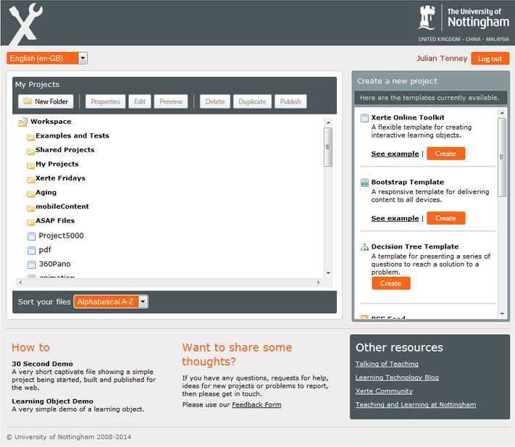Open Learning Technology Blog link
515x447 pixels.
[x=397, y=377]
